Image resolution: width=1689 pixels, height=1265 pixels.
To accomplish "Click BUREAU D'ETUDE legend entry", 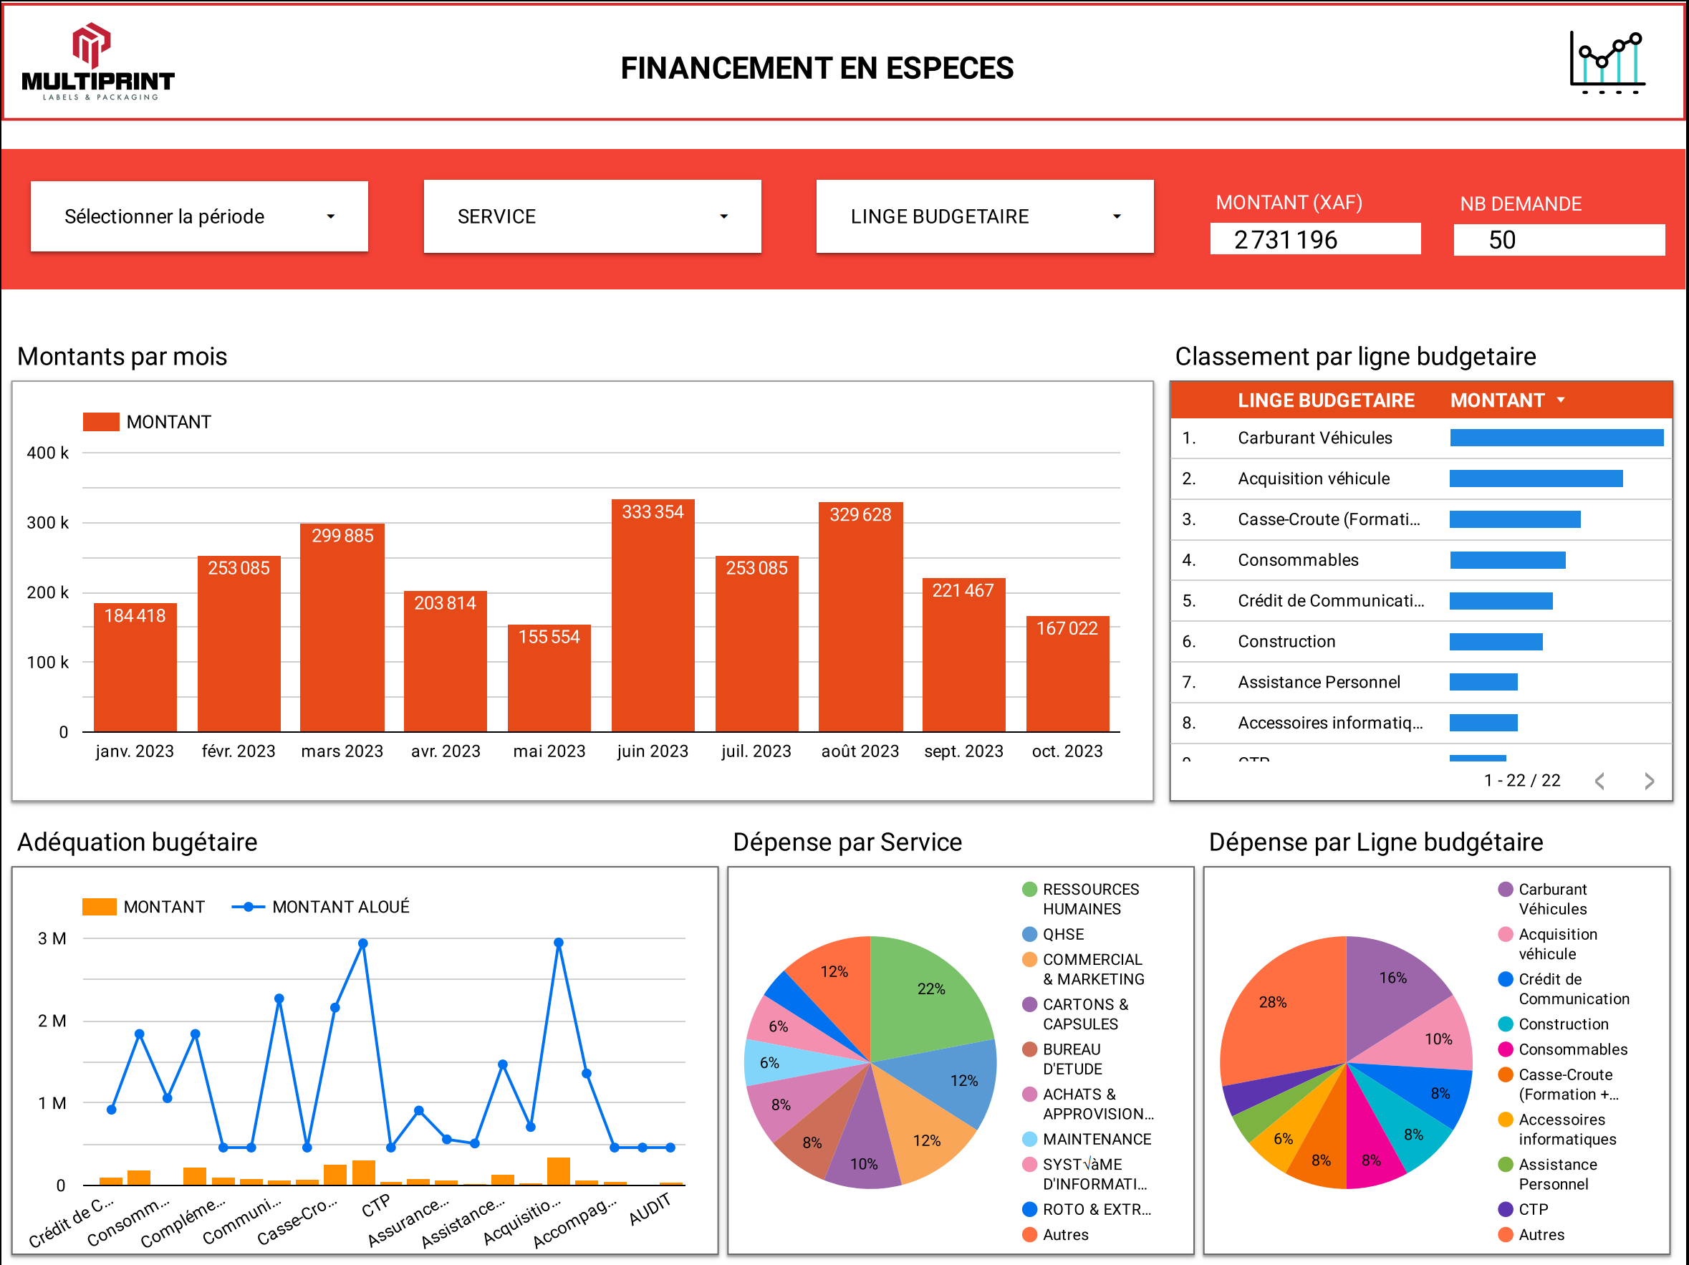I will [x=1062, y=1059].
